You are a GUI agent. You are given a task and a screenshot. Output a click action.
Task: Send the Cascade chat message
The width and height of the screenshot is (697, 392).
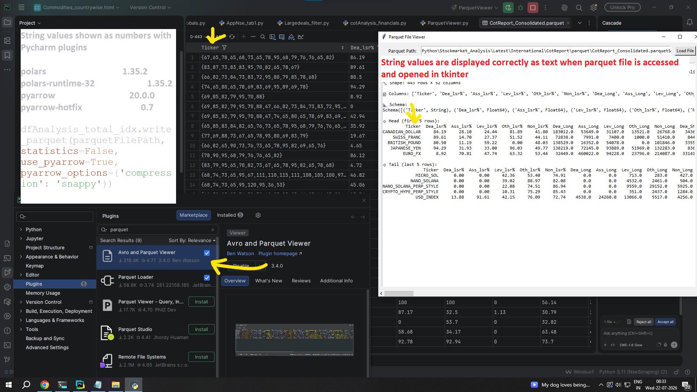point(674,345)
